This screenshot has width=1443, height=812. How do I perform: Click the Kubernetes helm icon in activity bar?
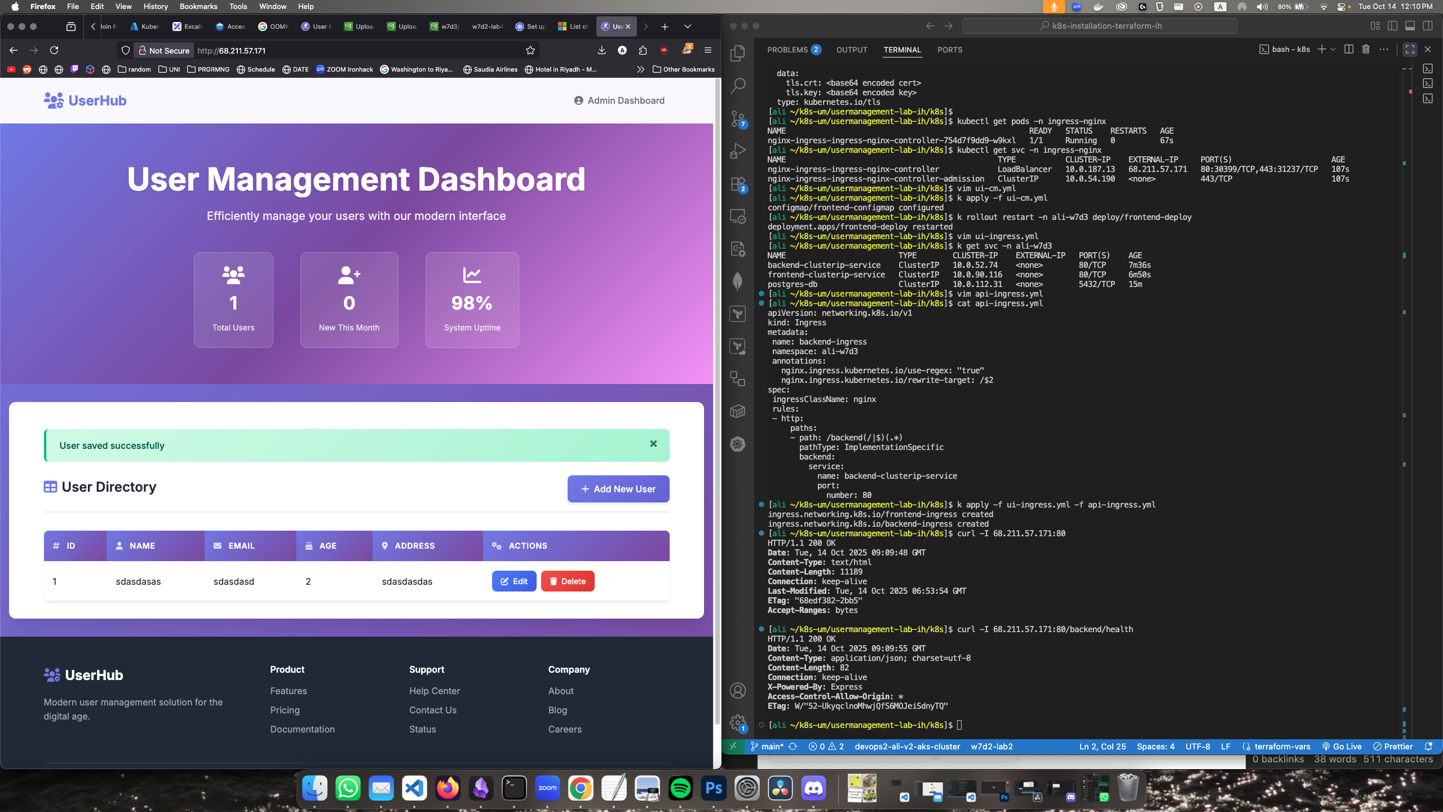tap(737, 444)
